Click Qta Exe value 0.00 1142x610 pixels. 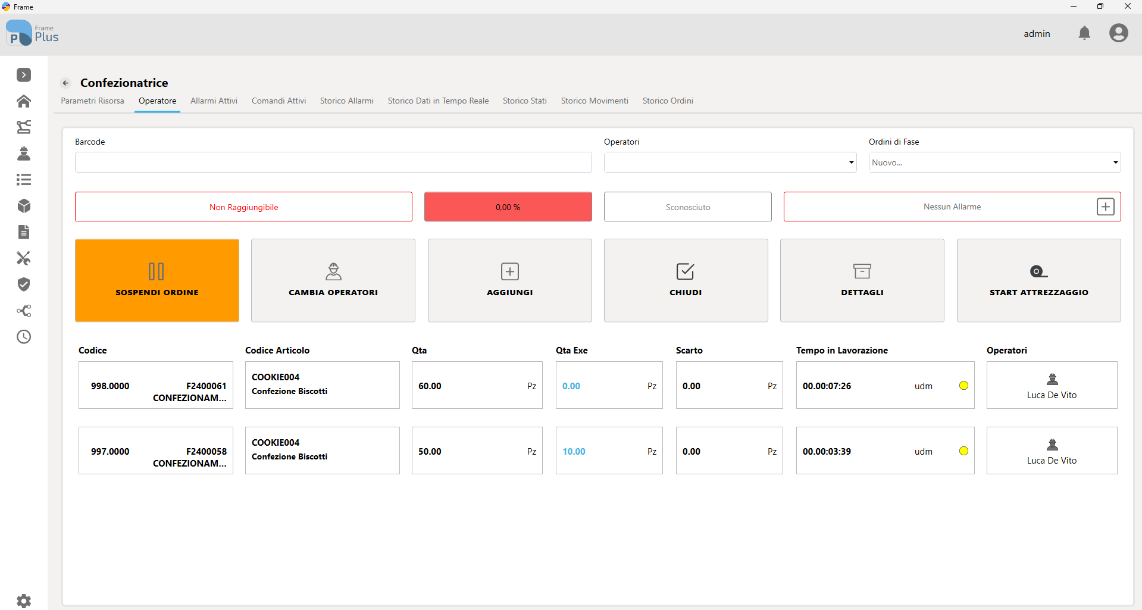pos(571,386)
